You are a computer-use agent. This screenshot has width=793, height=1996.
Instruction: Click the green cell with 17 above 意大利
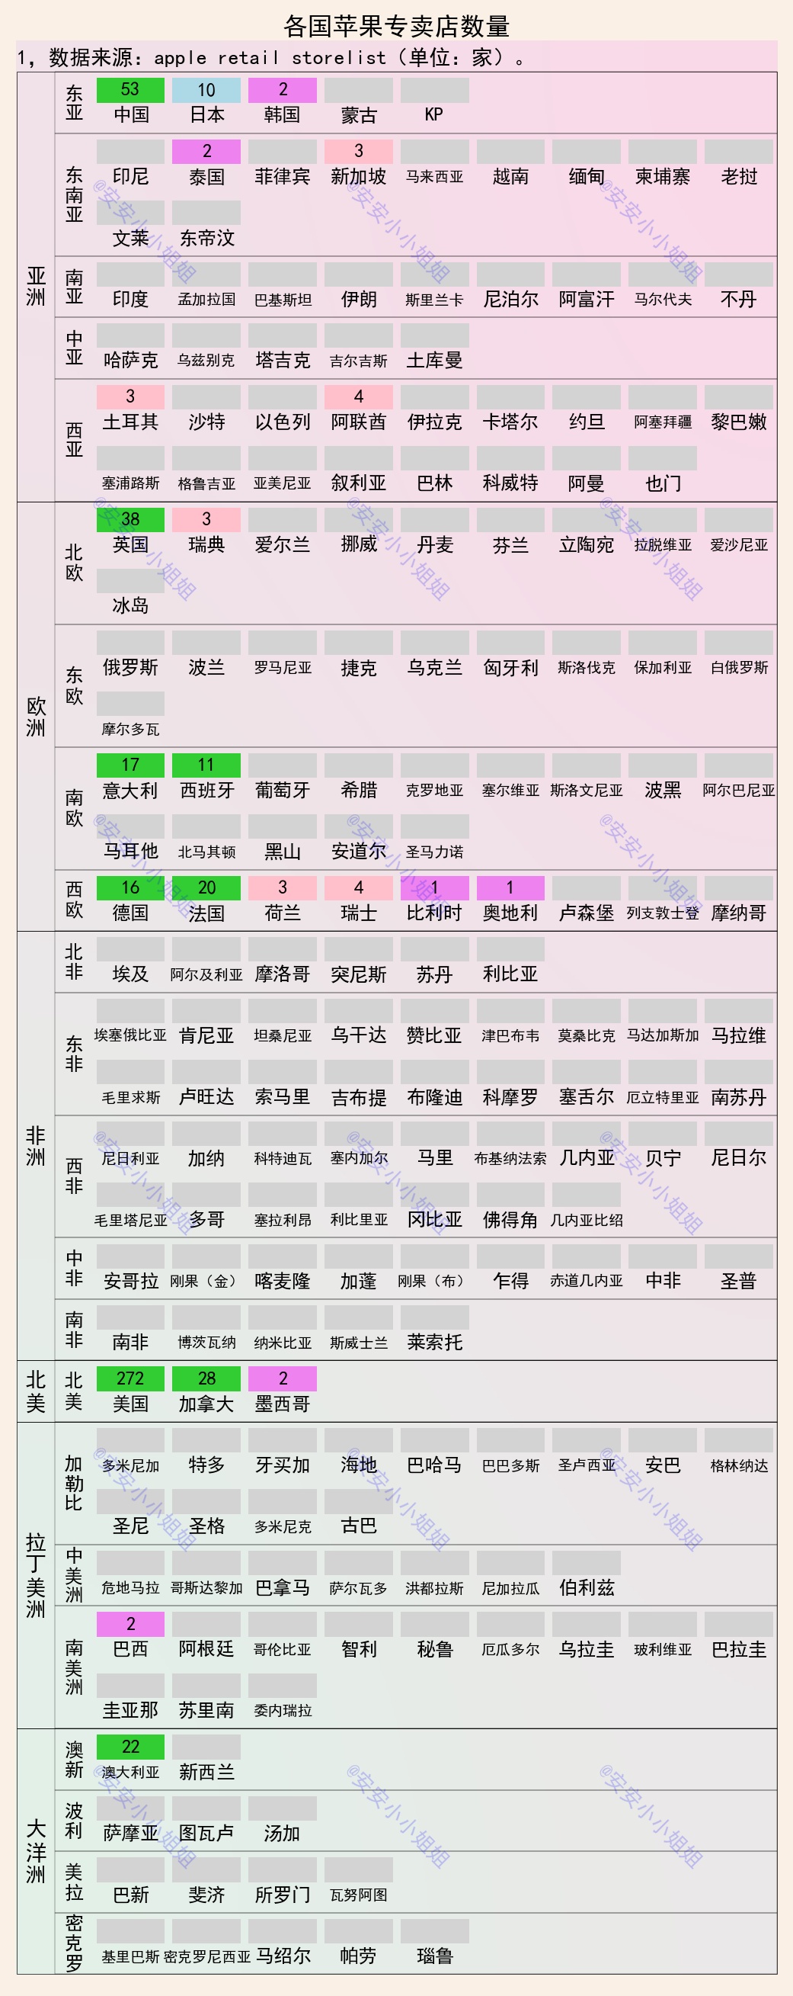[130, 765]
